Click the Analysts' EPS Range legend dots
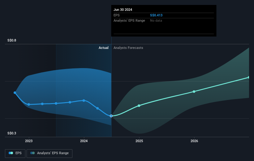 [32, 153]
